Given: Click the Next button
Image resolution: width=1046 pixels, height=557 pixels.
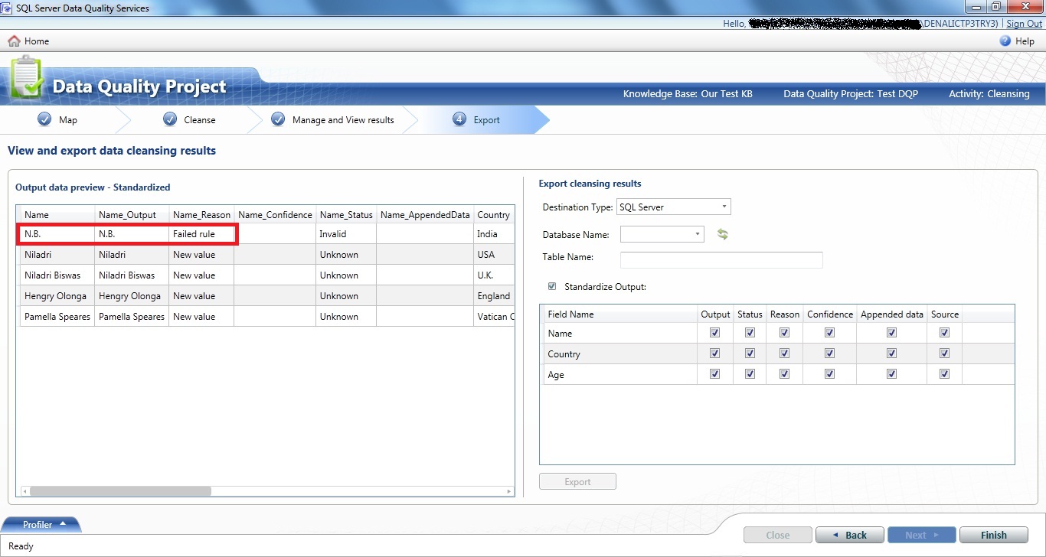Looking at the screenshot, I should [x=922, y=535].
